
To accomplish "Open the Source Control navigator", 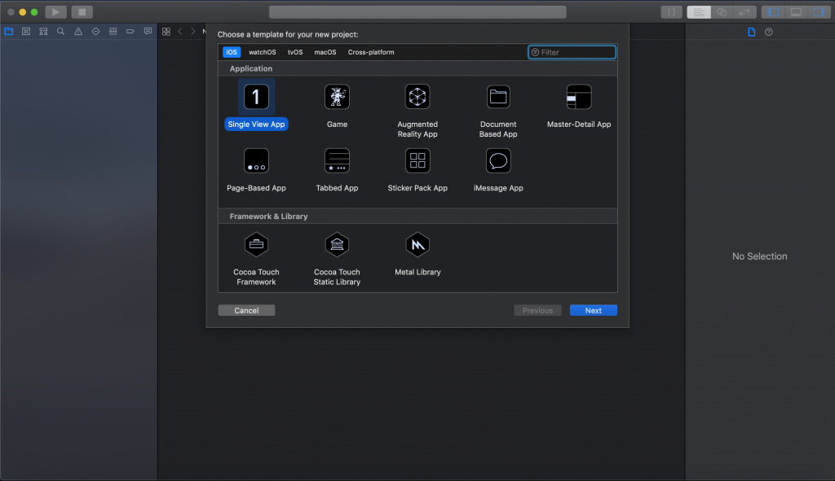I will [x=25, y=32].
